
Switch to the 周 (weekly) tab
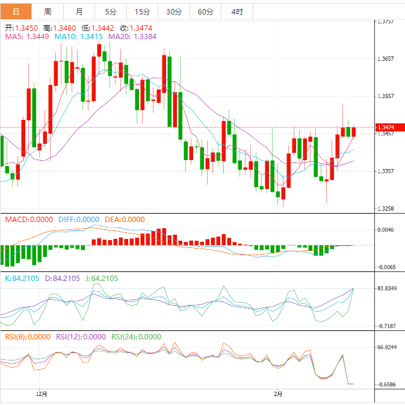(48, 11)
